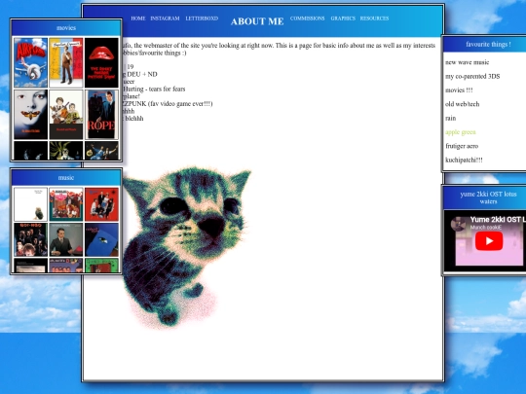Go to the INSTAGRAM nav link
Viewport: 526px width, 394px height.
click(165, 18)
